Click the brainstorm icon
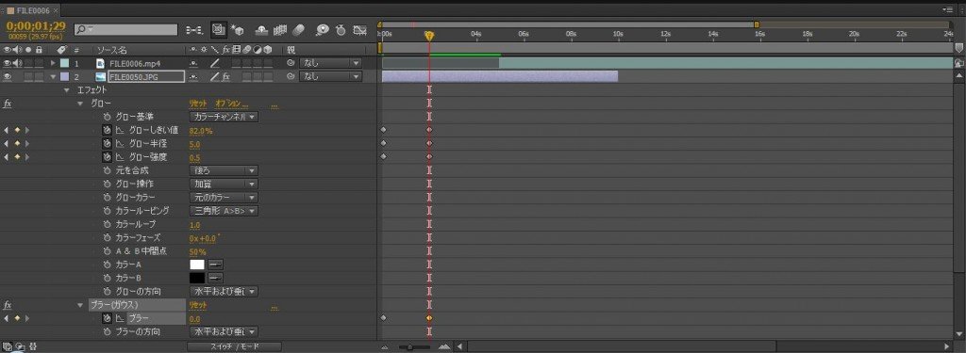 point(323,29)
